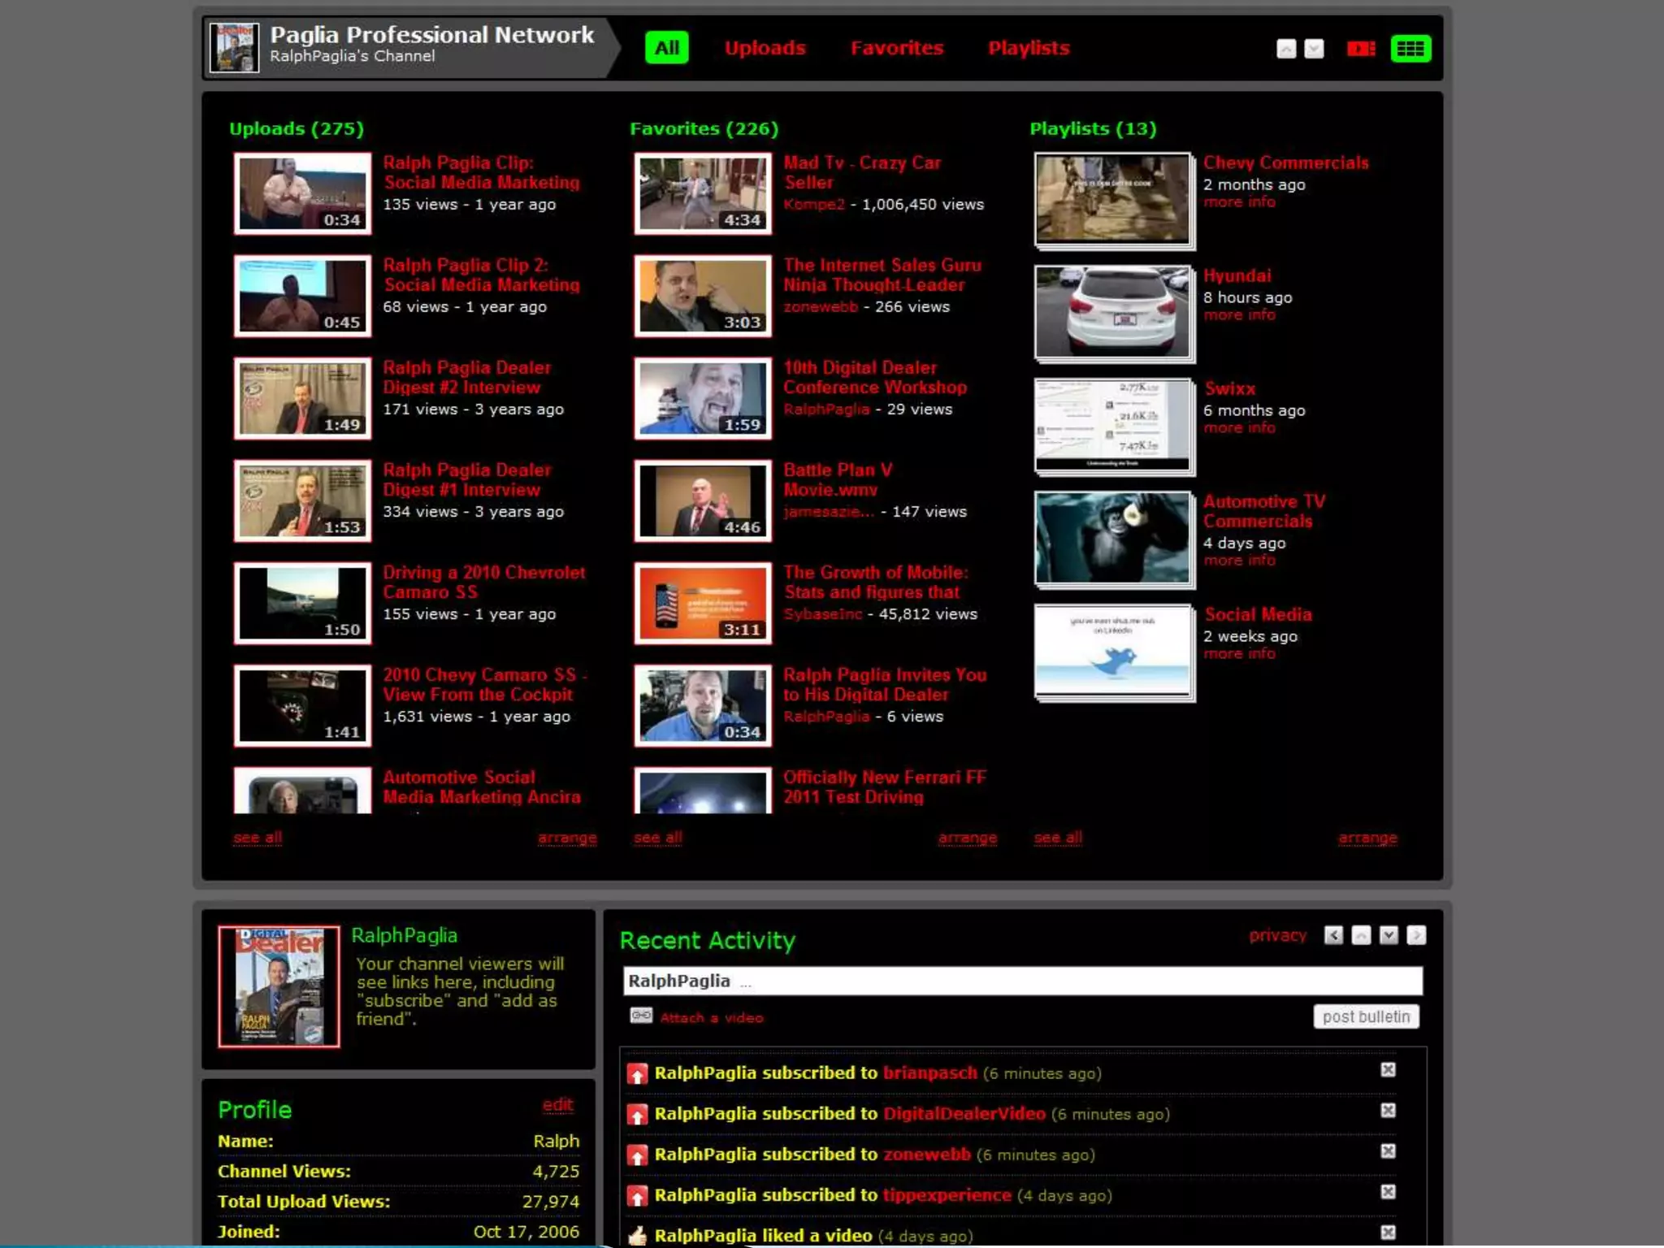The width and height of the screenshot is (1664, 1248).
Task: Remove the liked a video activity entry
Action: pos(1388,1233)
